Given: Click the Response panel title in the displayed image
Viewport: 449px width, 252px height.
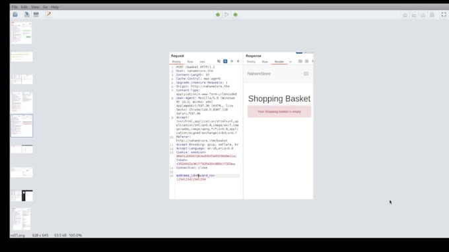Looking at the screenshot, I should coord(254,56).
